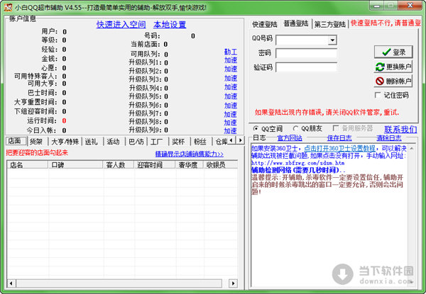Switch to the 店面 tab
This screenshot has height=294, width=426.
(15, 141)
